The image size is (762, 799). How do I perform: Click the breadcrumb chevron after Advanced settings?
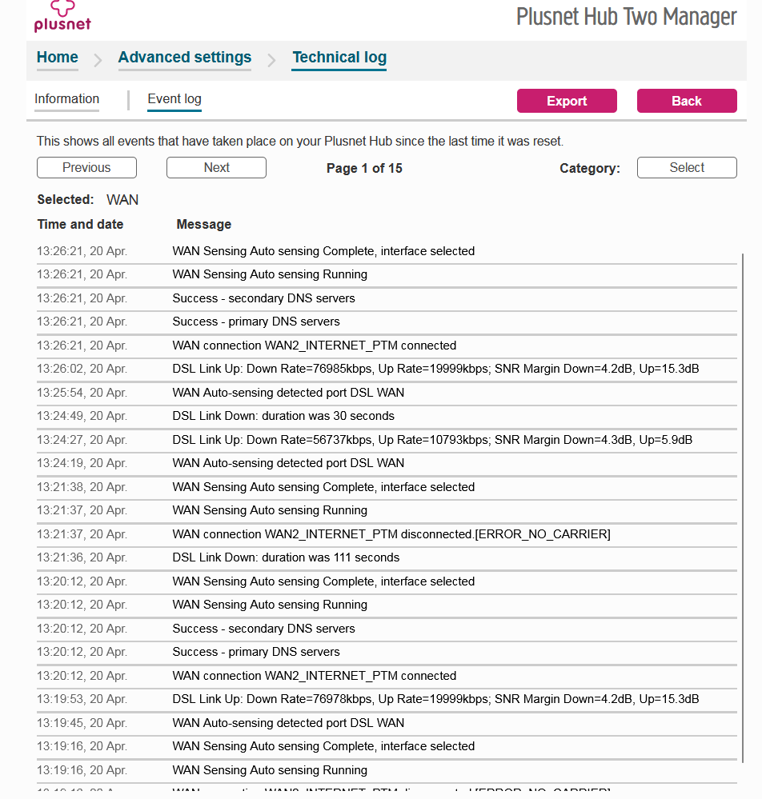tap(272, 58)
